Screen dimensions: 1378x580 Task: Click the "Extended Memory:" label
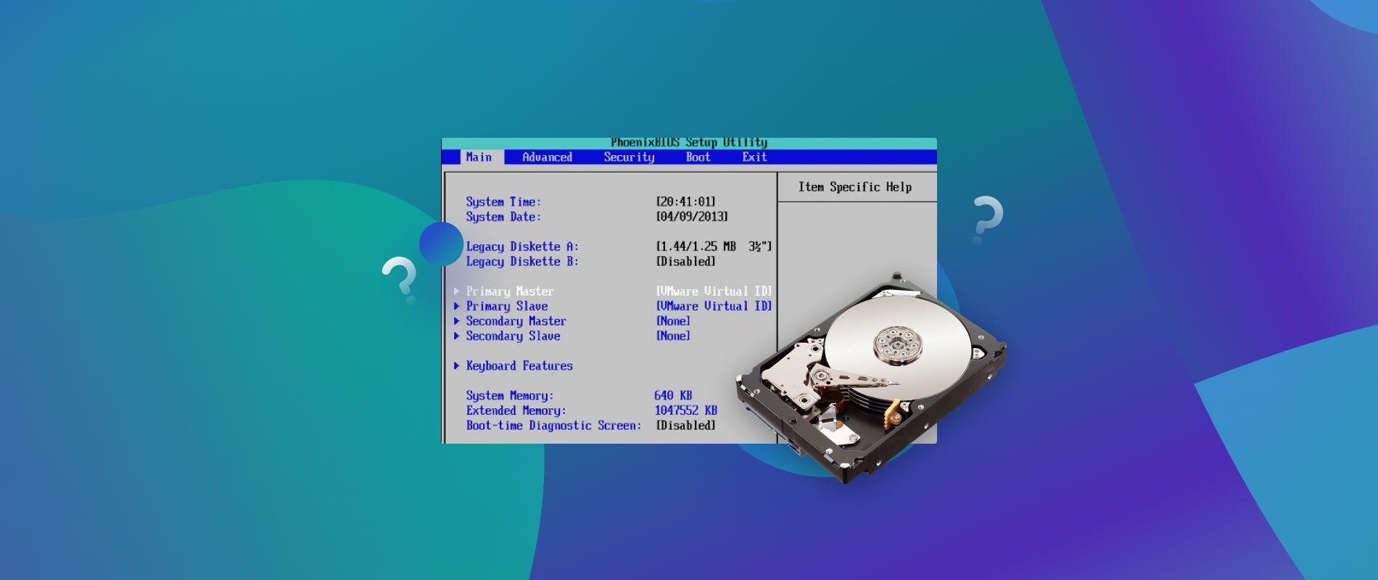click(x=516, y=410)
